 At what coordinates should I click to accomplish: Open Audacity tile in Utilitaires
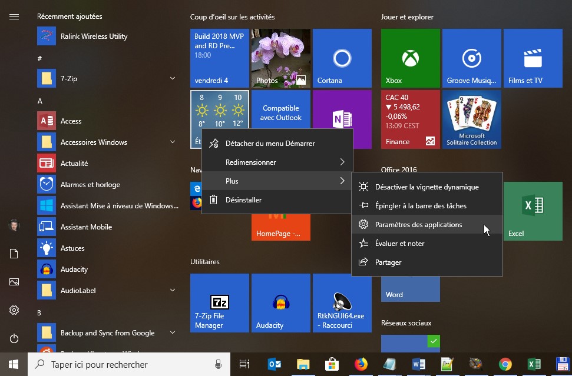[x=280, y=303]
